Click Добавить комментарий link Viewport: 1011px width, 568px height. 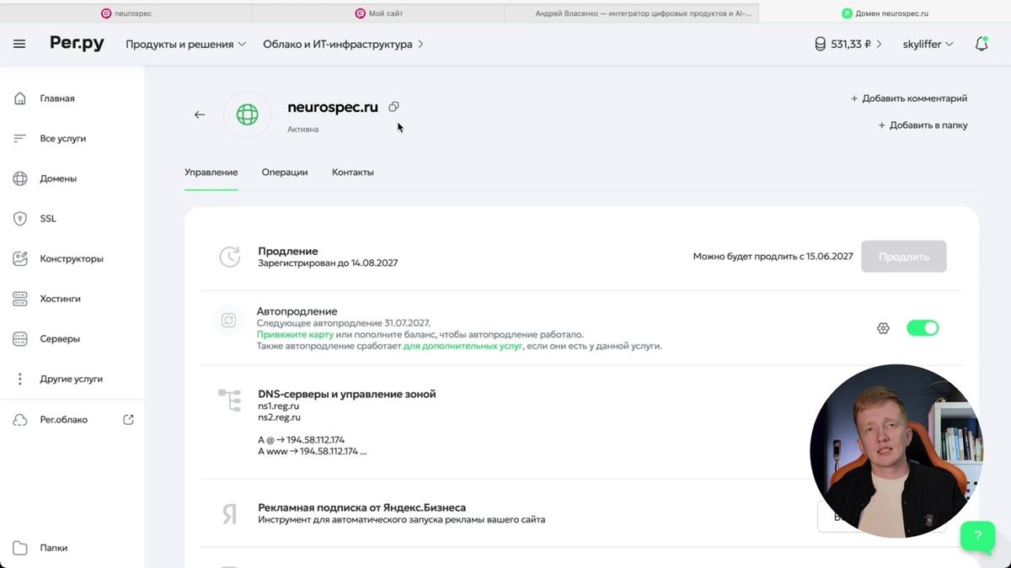pos(908,98)
